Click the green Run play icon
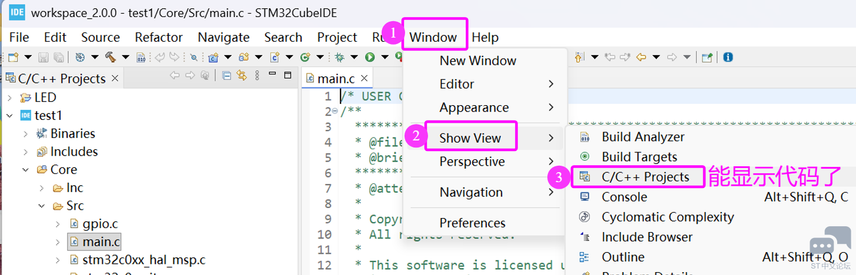Viewport: 856px width, 275px height. tap(370, 57)
